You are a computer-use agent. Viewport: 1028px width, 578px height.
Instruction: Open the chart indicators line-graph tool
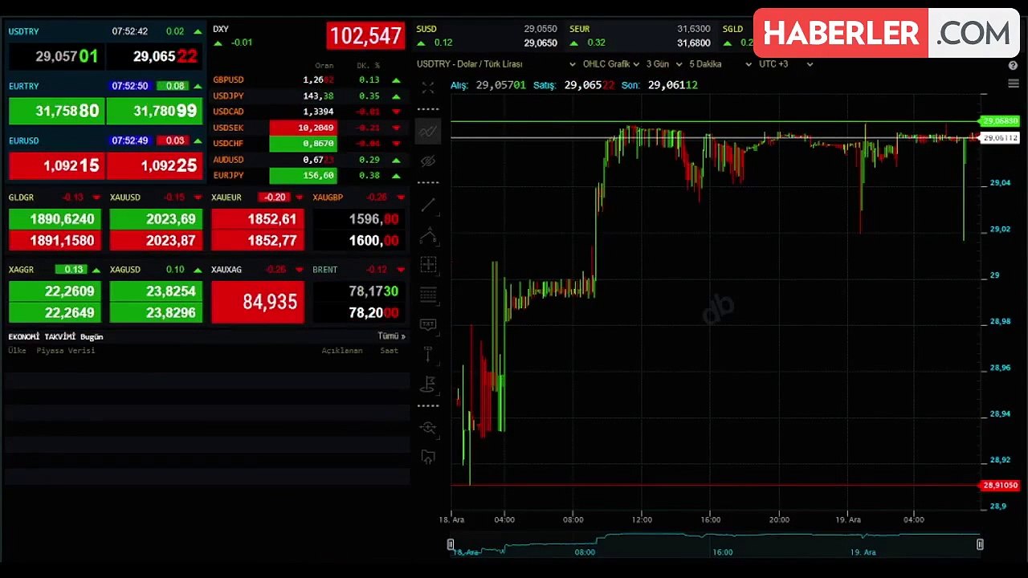[428, 131]
